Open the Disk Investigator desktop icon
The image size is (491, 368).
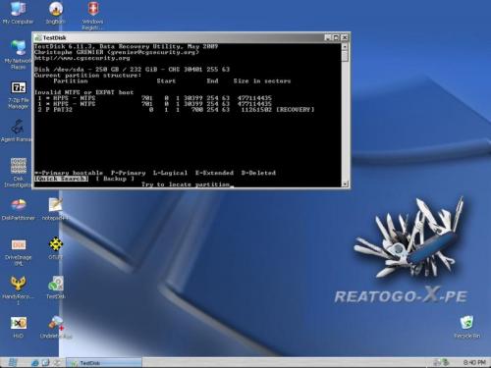click(x=18, y=173)
